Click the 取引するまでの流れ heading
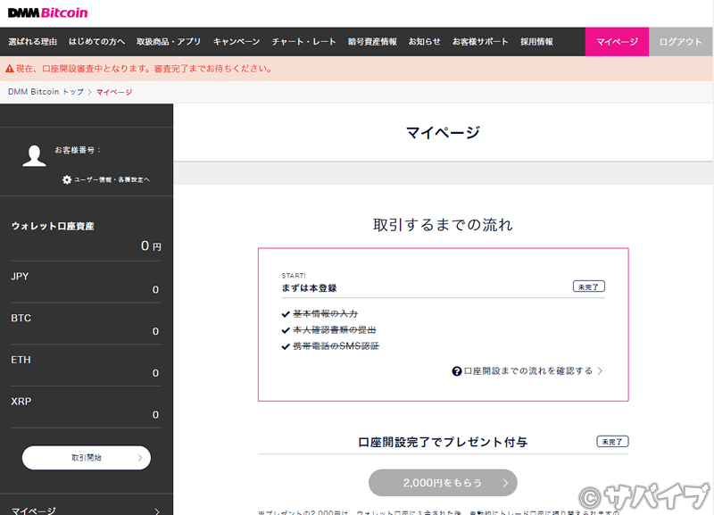Image resolution: width=714 pixels, height=515 pixels. tap(443, 225)
